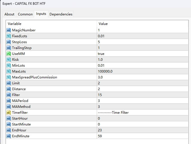Select the UseMM variable name
Image resolution: width=191 pixels, height=144 pixels.
pos(18,54)
